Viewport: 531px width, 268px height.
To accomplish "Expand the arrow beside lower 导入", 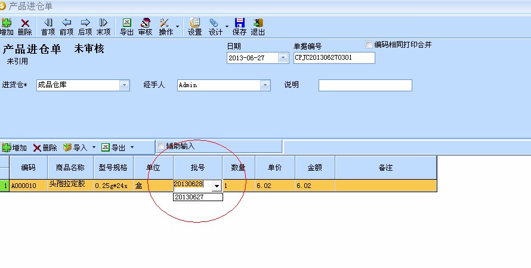I will 94,147.
